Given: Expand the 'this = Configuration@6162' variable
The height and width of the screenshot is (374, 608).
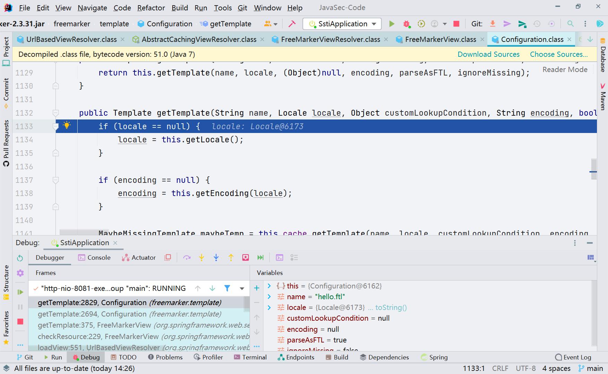Looking at the screenshot, I should tap(269, 286).
